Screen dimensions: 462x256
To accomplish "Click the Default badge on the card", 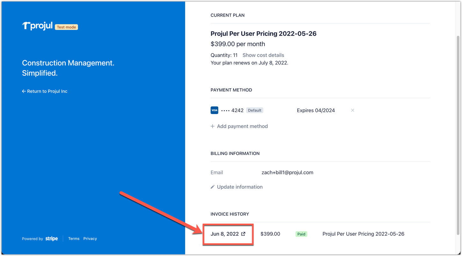I will (x=255, y=110).
